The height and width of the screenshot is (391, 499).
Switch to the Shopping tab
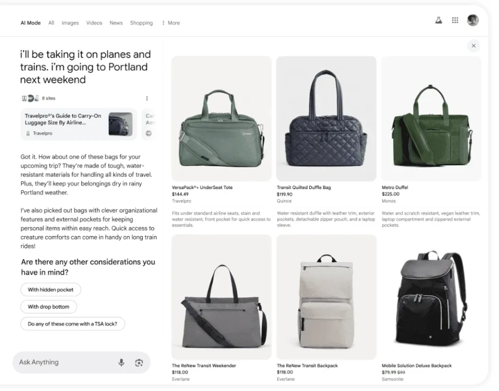[x=141, y=23]
